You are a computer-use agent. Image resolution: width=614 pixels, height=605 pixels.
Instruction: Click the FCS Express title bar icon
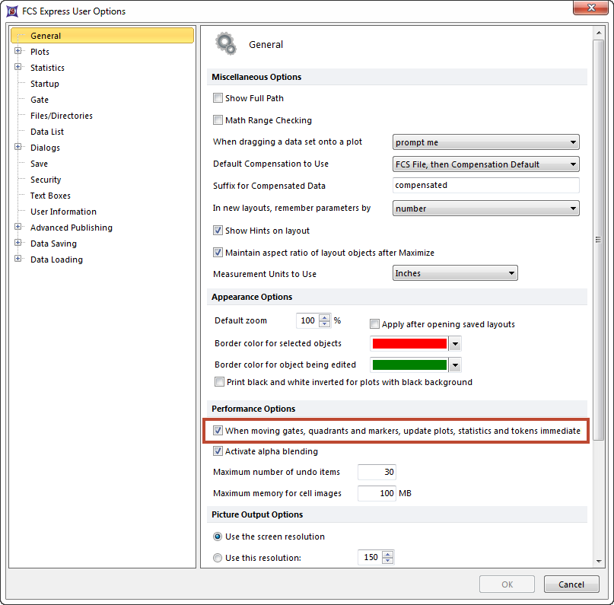(x=12, y=11)
